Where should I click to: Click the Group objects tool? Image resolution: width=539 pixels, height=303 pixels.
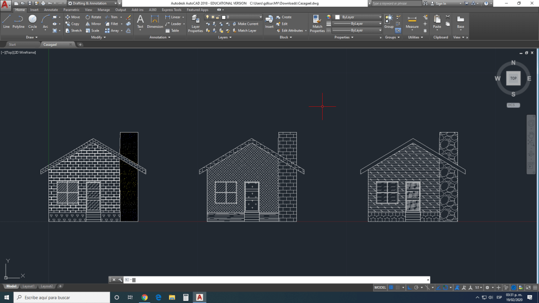tap(388, 21)
